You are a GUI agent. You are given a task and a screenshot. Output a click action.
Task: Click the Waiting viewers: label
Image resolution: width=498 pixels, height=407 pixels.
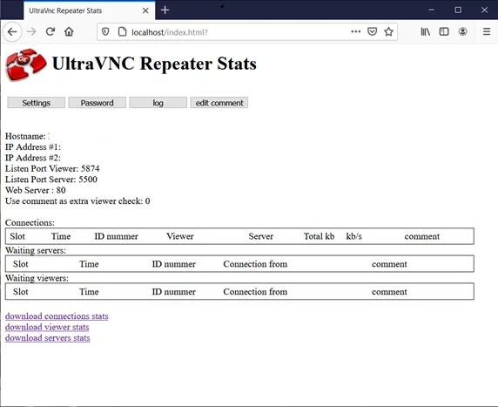37,278
